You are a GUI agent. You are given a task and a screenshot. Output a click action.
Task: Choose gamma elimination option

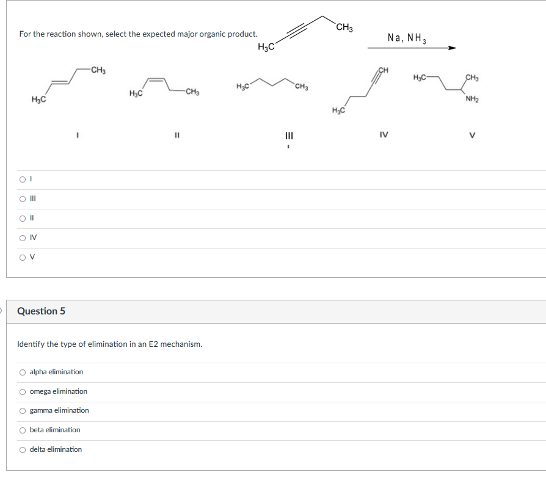(22, 410)
